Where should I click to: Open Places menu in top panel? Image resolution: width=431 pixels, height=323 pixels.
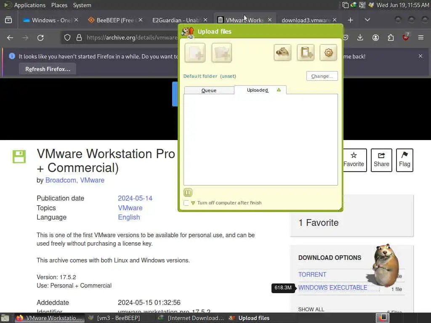coord(59,5)
